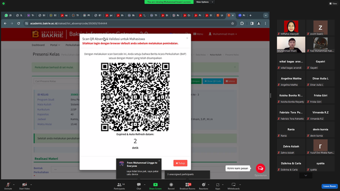Click the View button at top right
This screenshot has height=191, width=340.
(334, 4)
